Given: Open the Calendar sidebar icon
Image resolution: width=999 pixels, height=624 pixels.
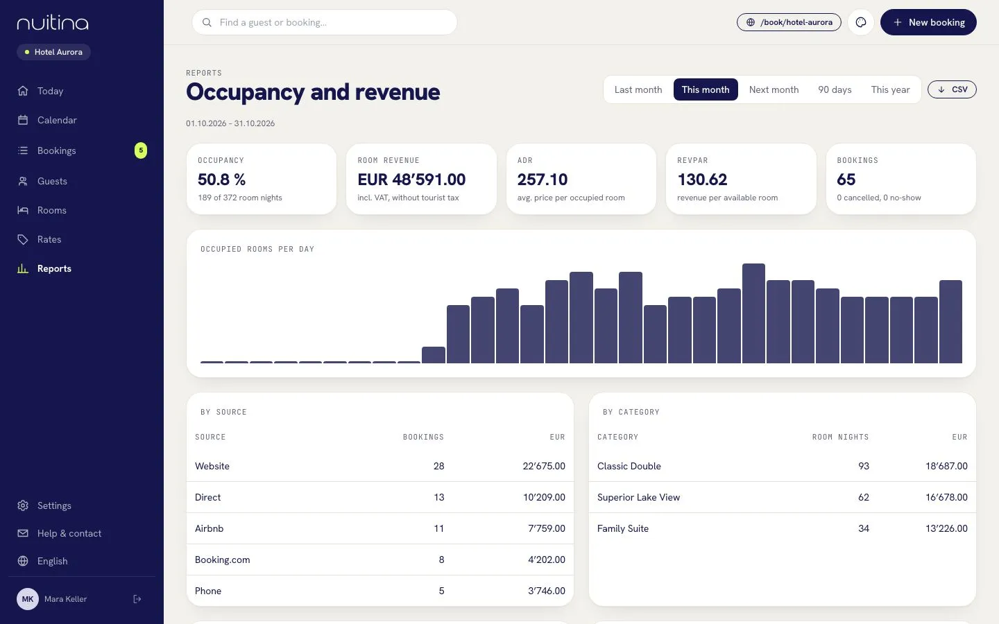Looking at the screenshot, I should click(x=23, y=120).
